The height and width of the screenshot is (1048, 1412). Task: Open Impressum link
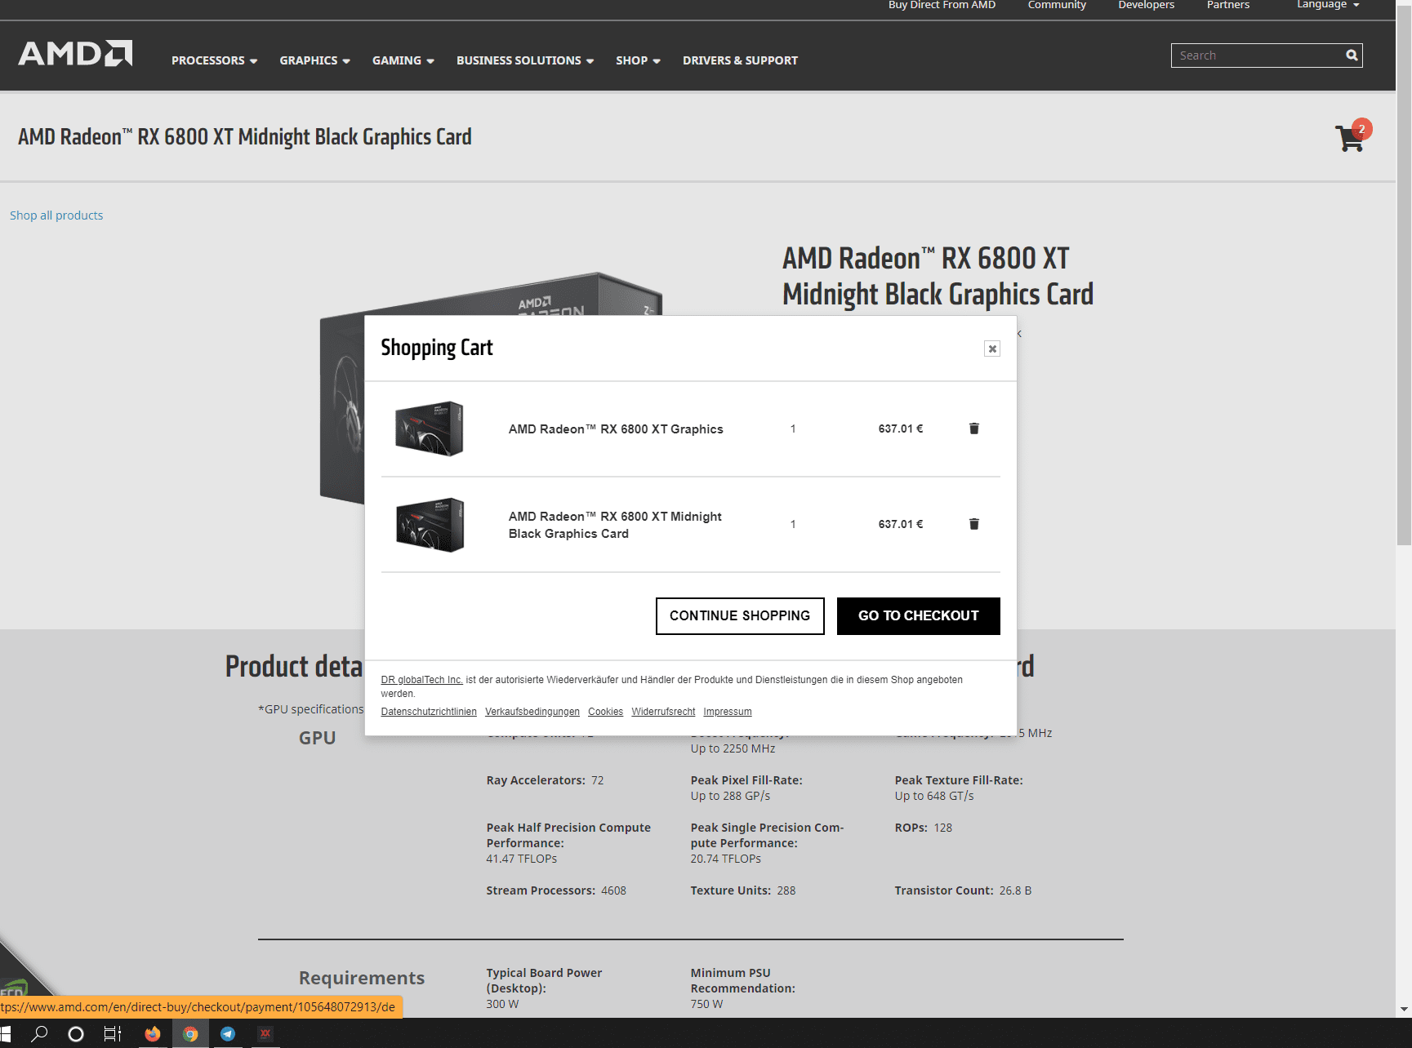(x=728, y=712)
